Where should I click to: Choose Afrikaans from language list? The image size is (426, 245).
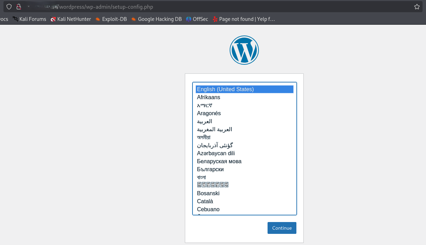click(x=208, y=97)
